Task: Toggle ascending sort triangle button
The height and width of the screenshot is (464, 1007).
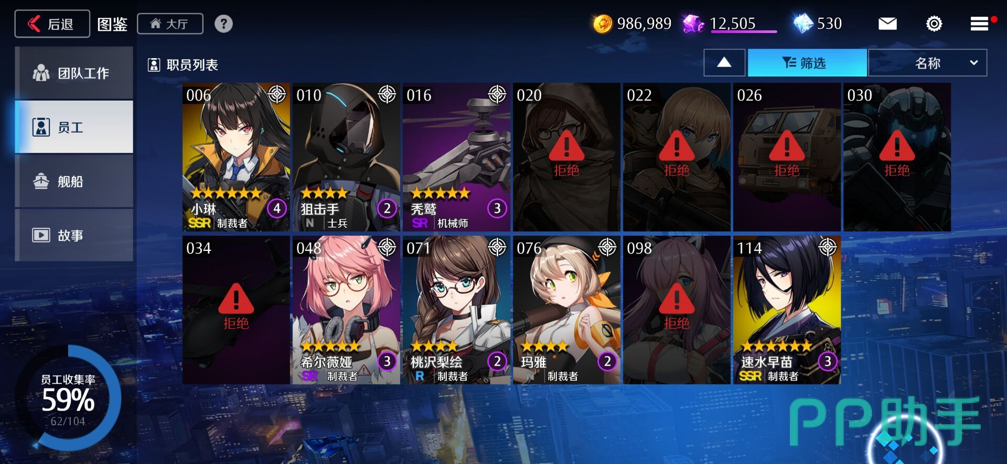Action: (x=724, y=63)
